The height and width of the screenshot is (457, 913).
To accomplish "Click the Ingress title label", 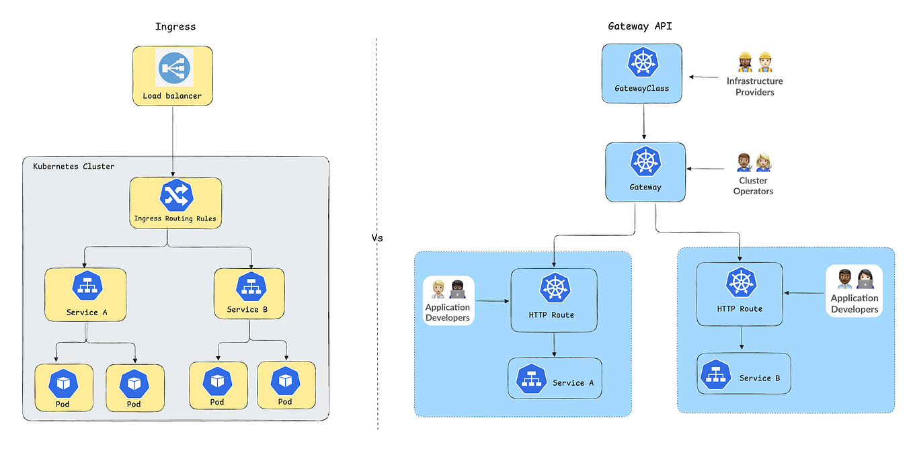I will pyautogui.click(x=175, y=26).
